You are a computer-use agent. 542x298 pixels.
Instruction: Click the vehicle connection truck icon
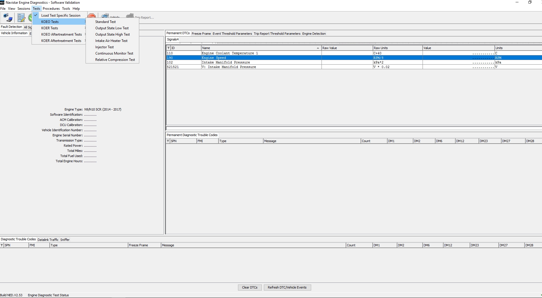point(7,17)
